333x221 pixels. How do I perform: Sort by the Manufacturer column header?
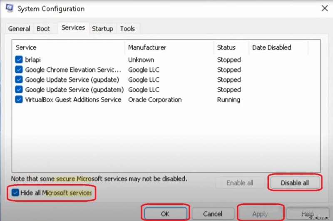click(x=147, y=48)
